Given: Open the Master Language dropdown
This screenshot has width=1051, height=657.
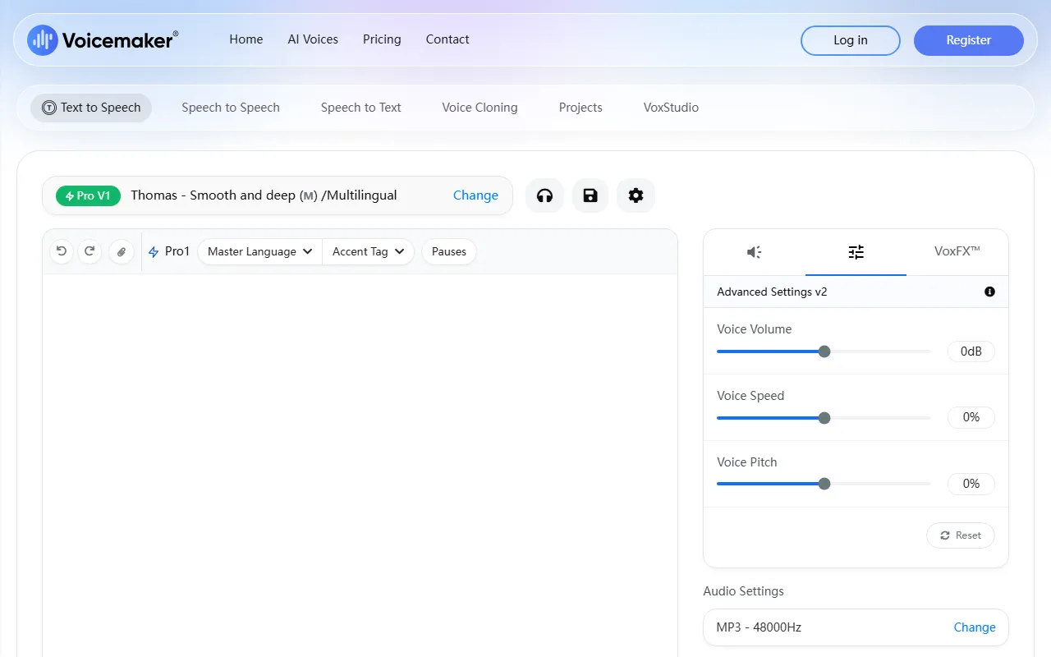Looking at the screenshot, I should (259, 251).
